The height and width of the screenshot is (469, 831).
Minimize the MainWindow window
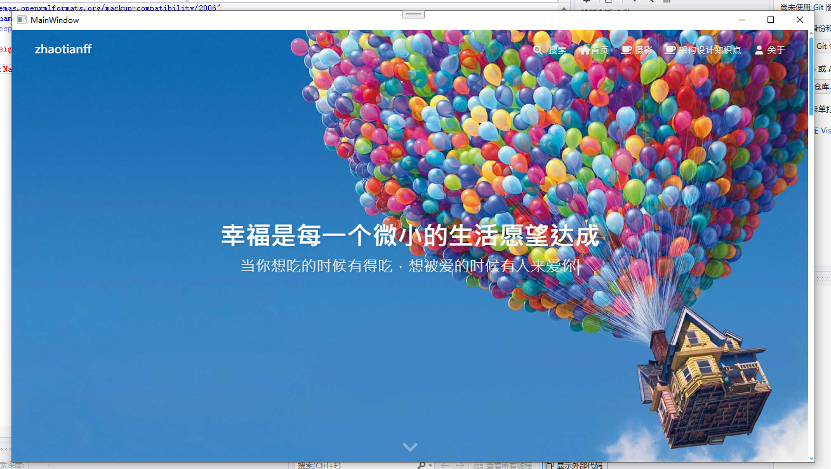741,20
